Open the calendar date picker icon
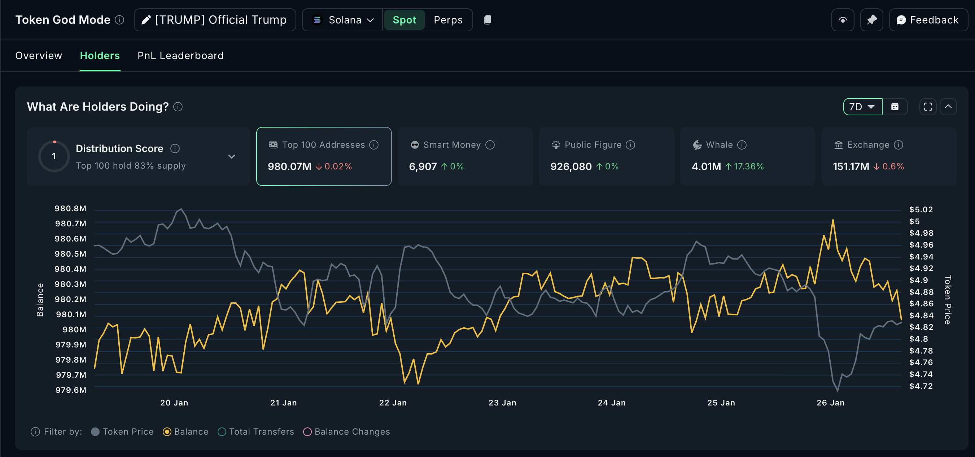Screen dimensions: 975x457 (x=895, y=107)
